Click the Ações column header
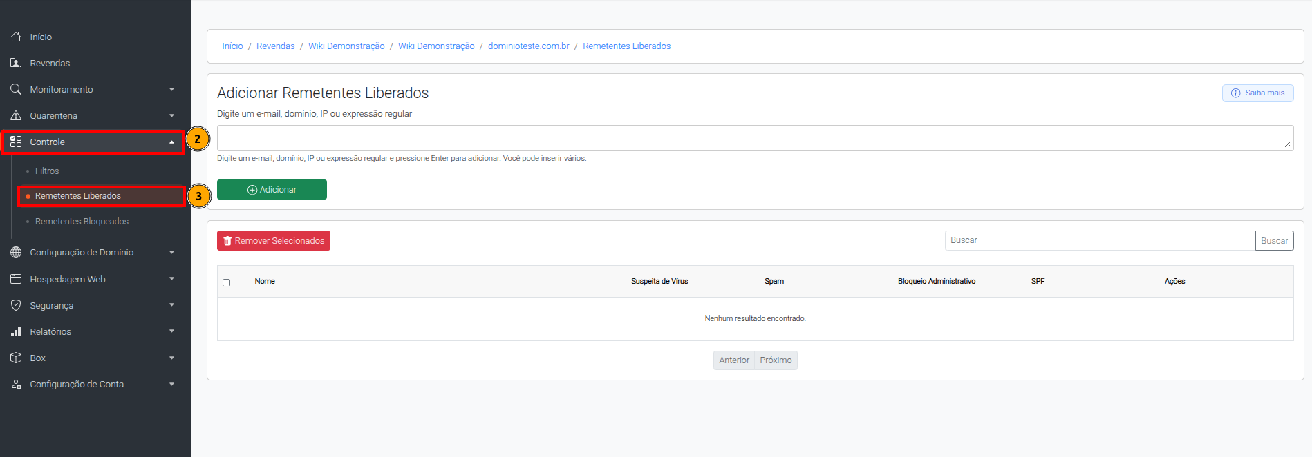The image size is (1312, 457). (1174, 282)
